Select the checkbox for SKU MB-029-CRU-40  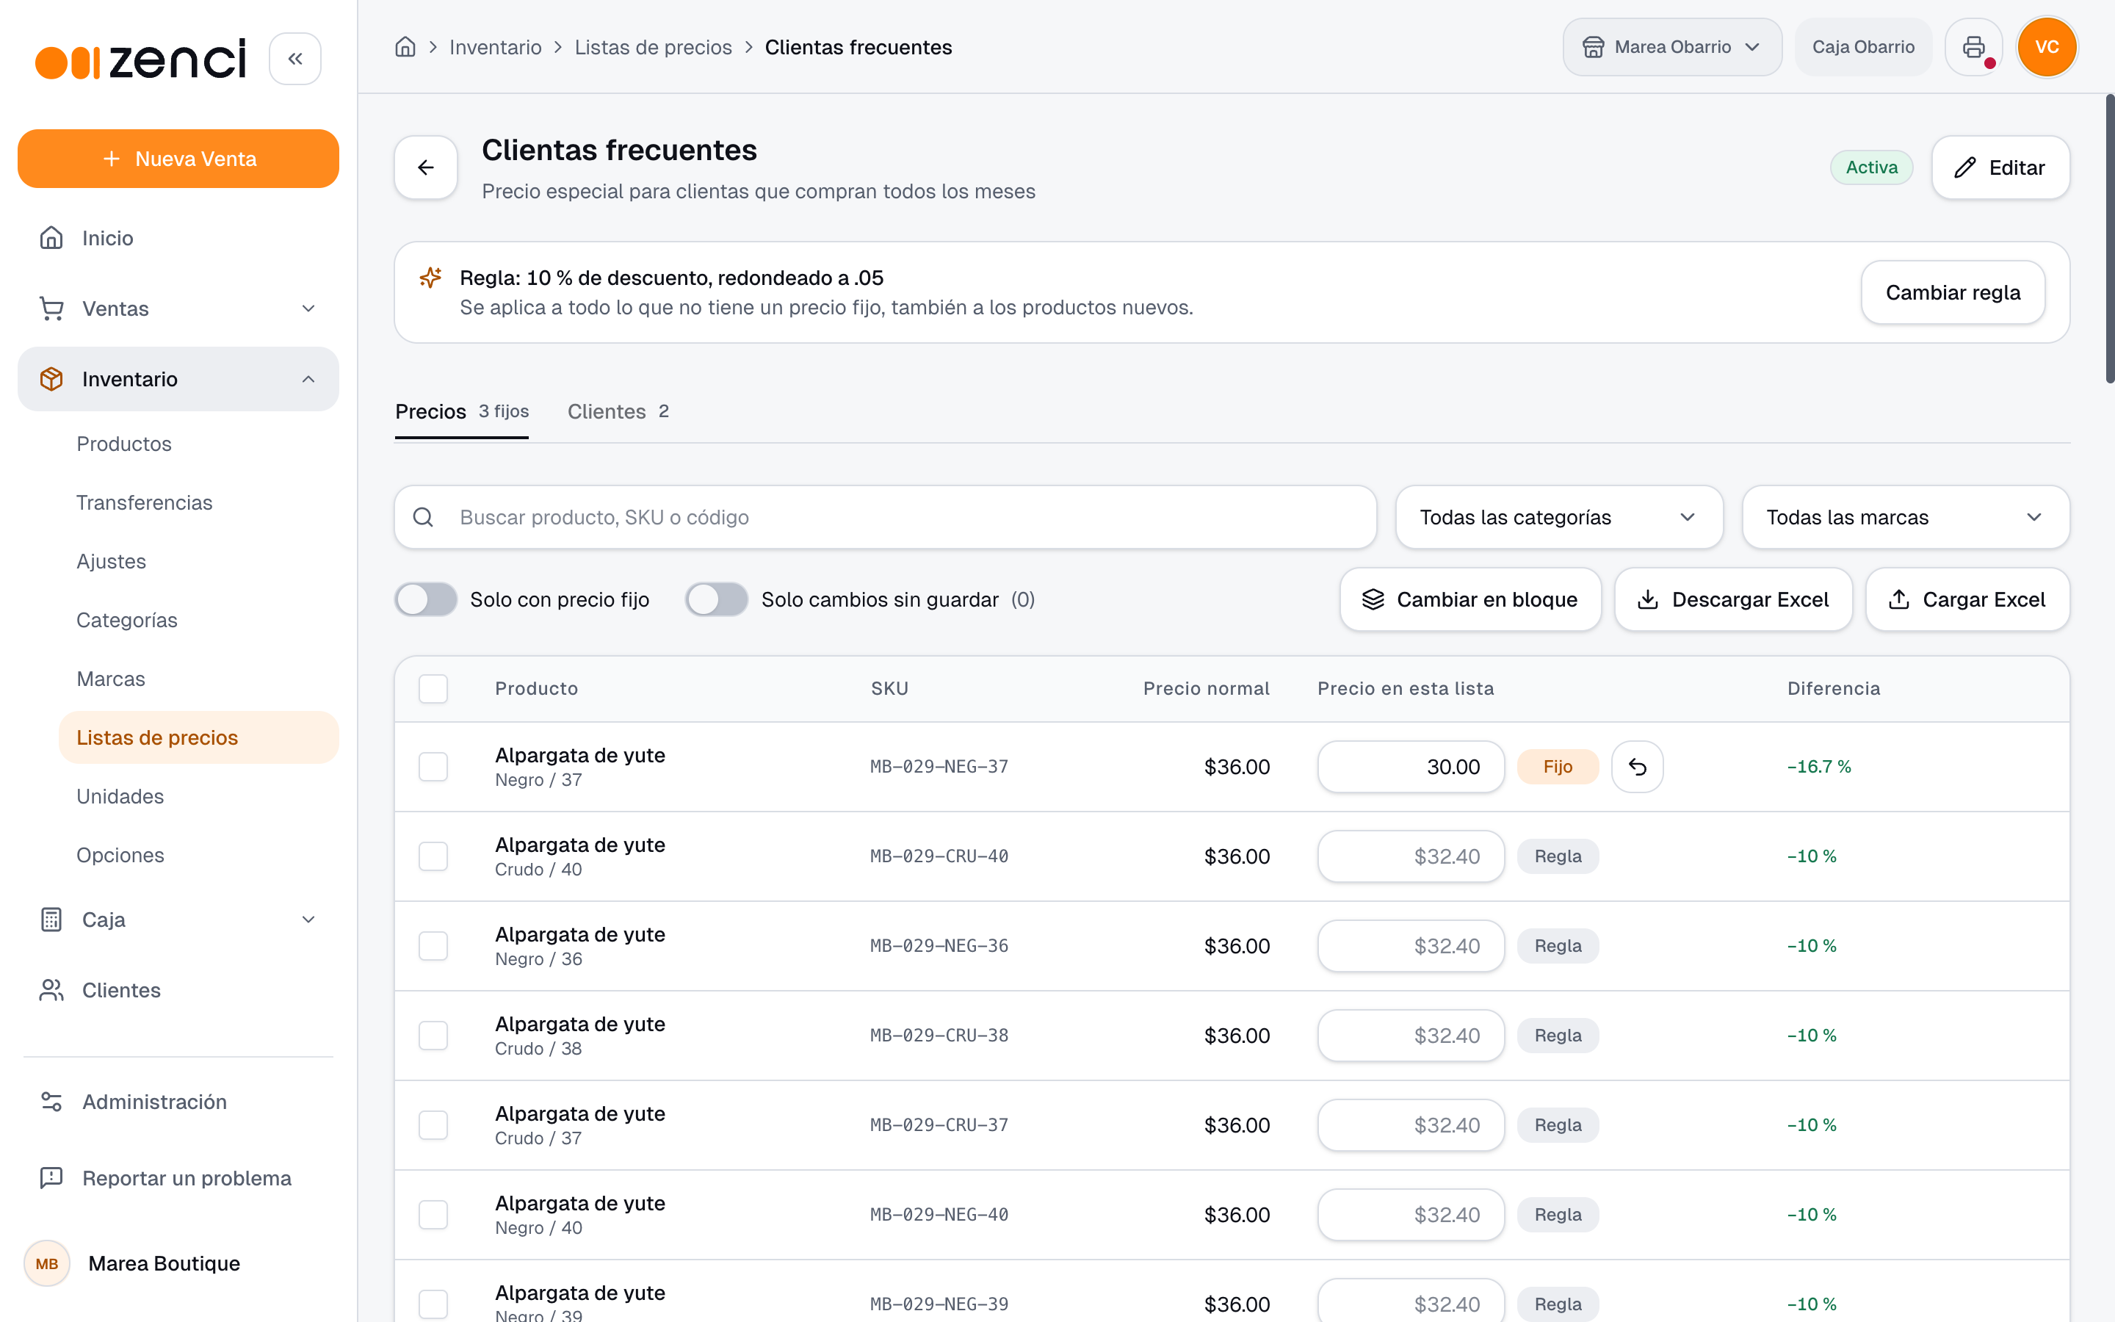pos(433,856)
